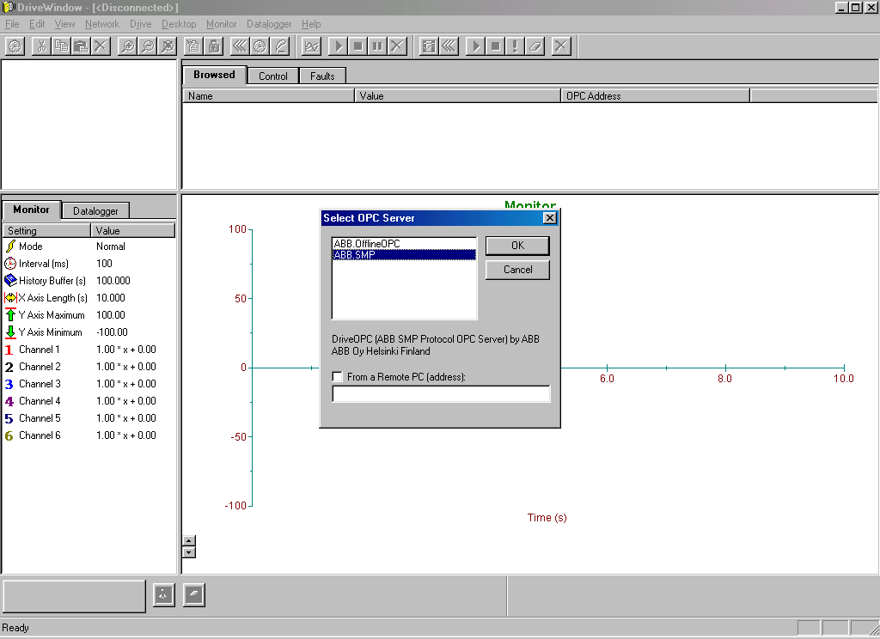The height and width of the screenshot is (639, 880).
Task: Pause monitoring with the pause icon
Action: [377, 46]
